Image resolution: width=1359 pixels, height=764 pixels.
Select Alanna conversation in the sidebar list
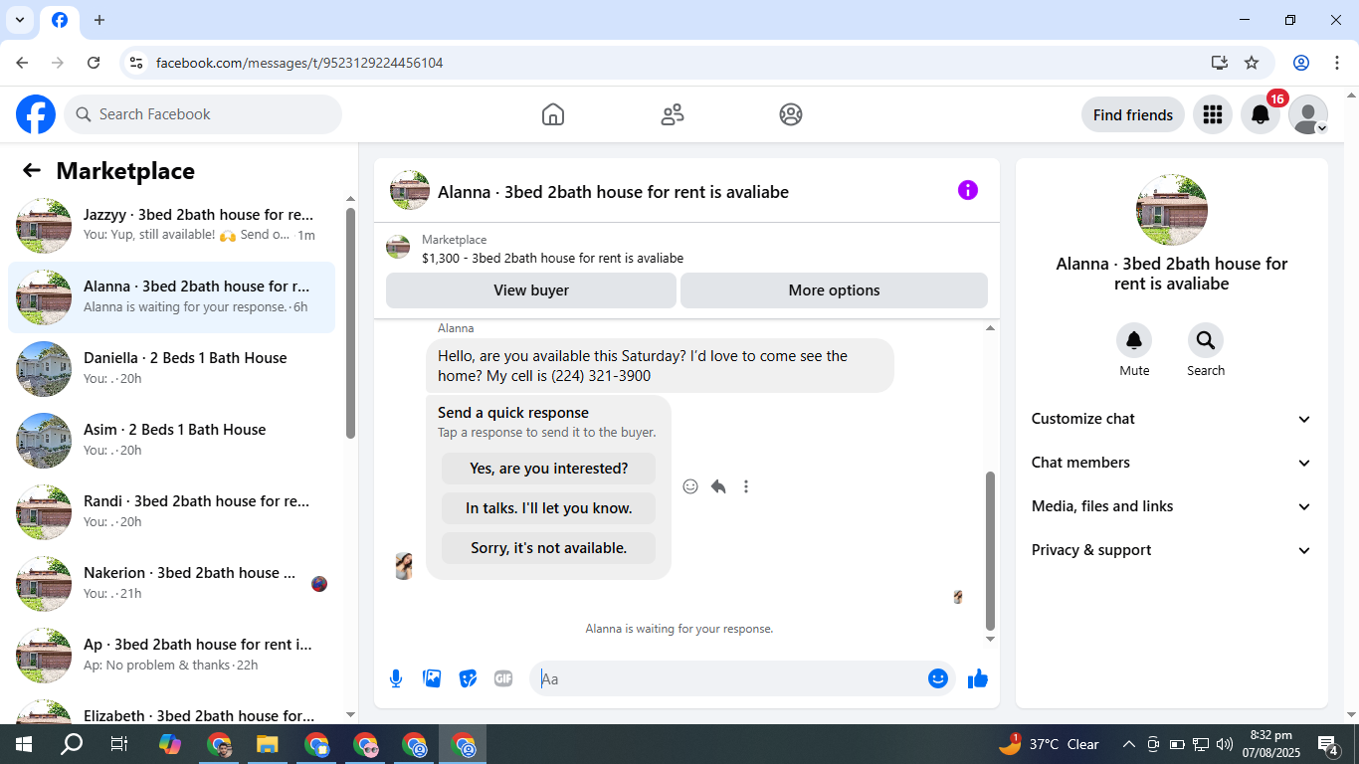tap(171, 297)
